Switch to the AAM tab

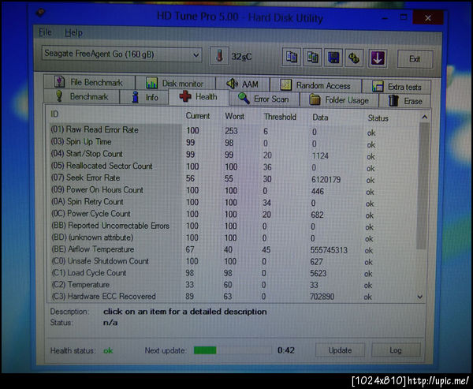click(243, 84)
